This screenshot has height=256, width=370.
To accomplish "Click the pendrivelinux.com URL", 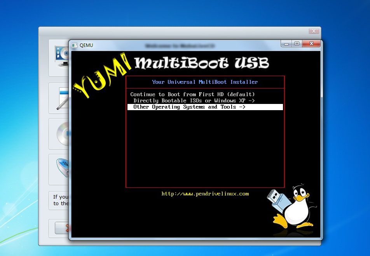I will 205,194.
